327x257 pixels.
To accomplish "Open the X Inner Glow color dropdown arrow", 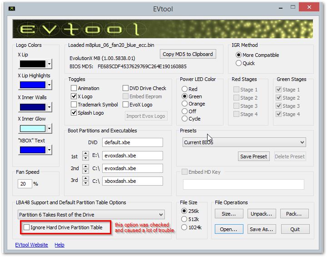I will click(x=49, y=128).
